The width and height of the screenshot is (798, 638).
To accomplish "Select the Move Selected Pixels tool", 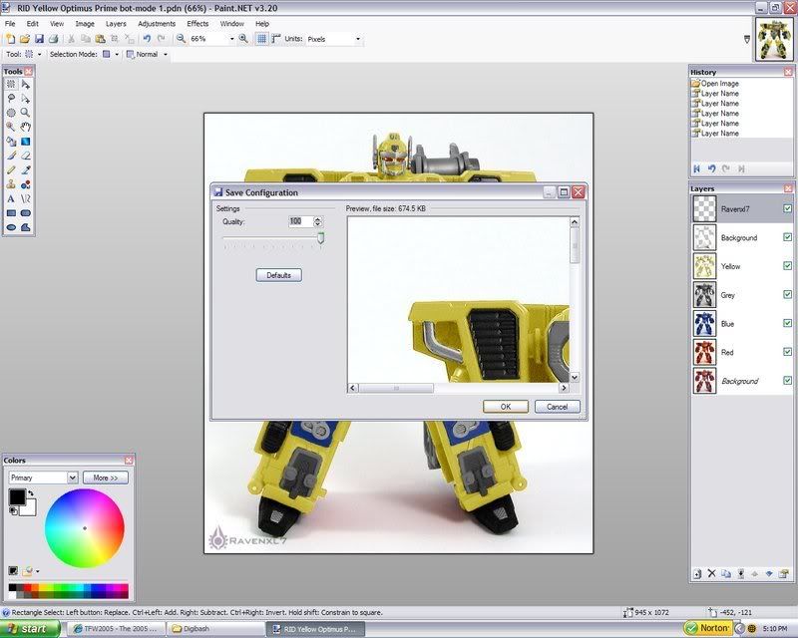I will coord(26,85).
